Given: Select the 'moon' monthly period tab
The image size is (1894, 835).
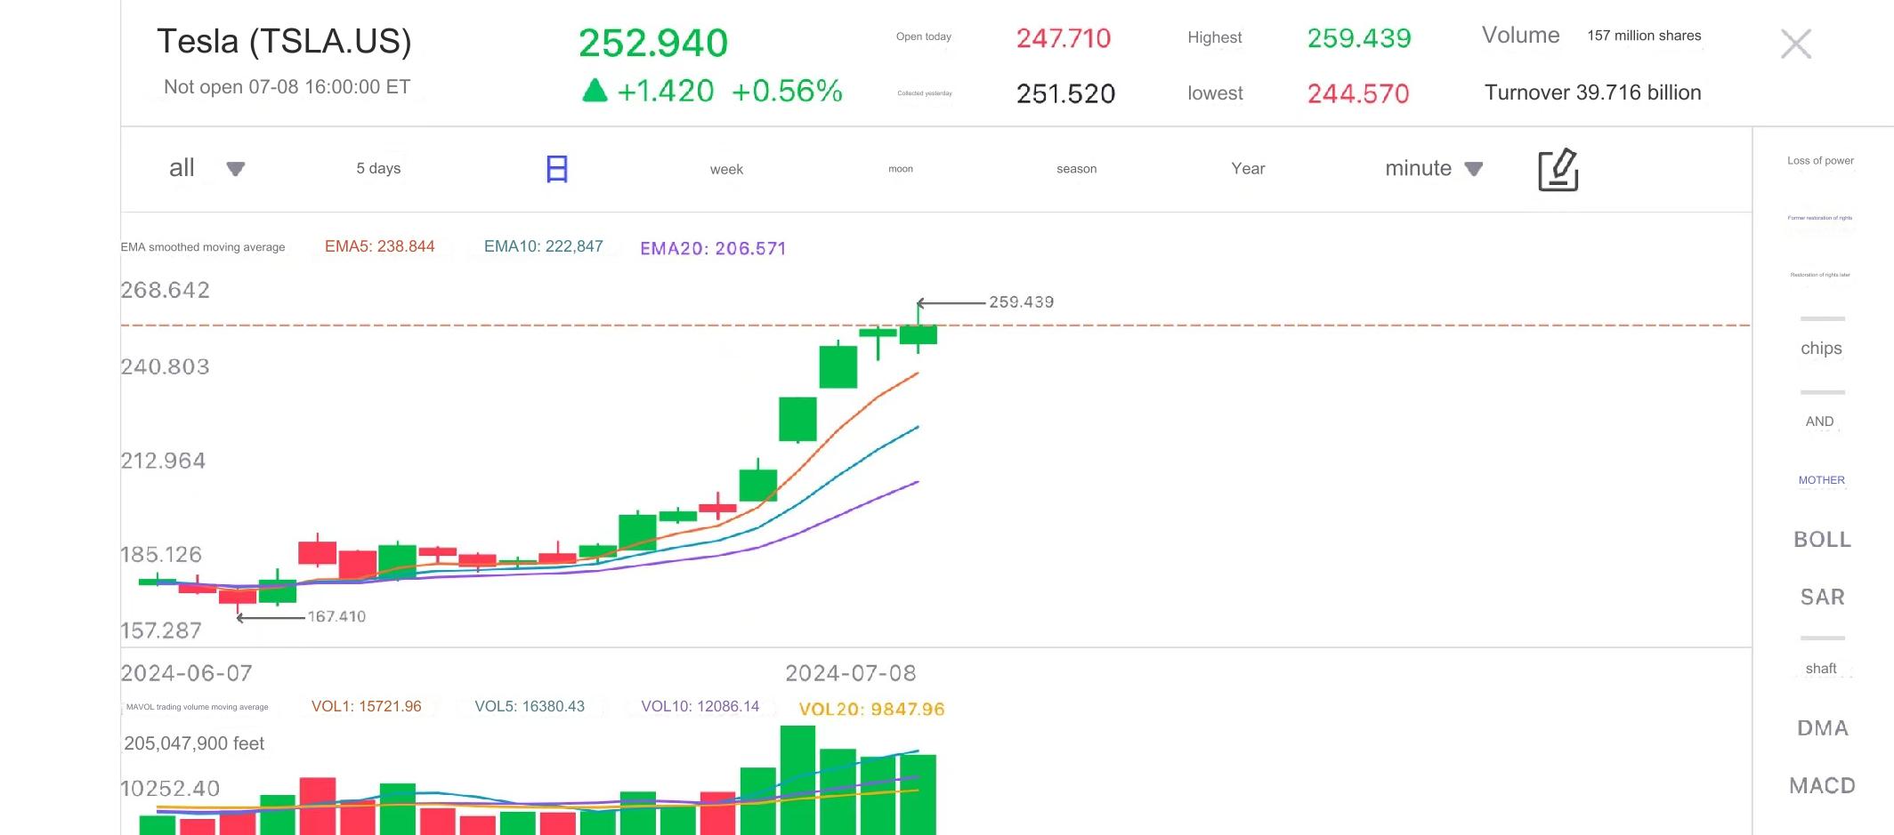Looking at the screenshot, I should pos(901,169).
